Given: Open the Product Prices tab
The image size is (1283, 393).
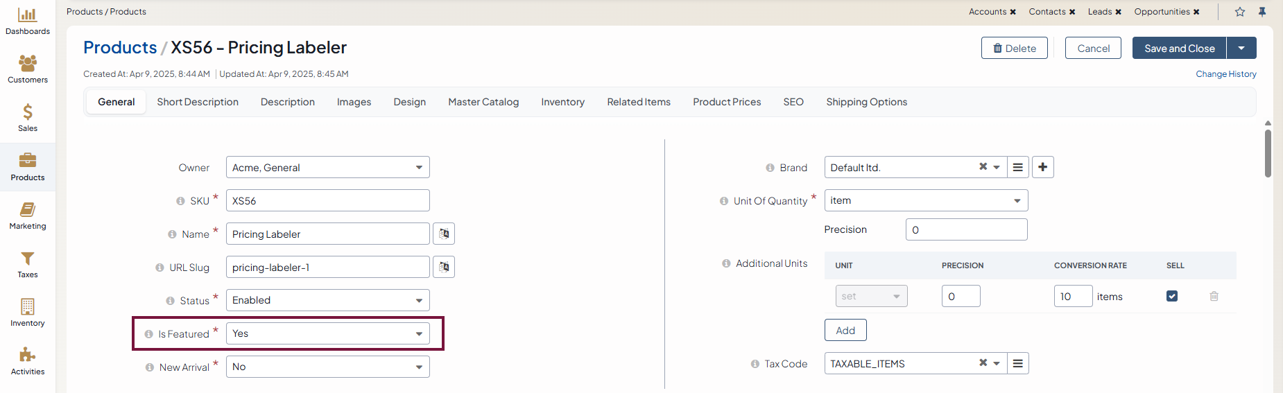Looking at the screenshot, I should click(727, 102).
